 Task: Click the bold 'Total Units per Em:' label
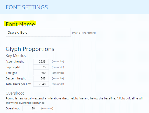pyautogui.click(x=18, y=84)
